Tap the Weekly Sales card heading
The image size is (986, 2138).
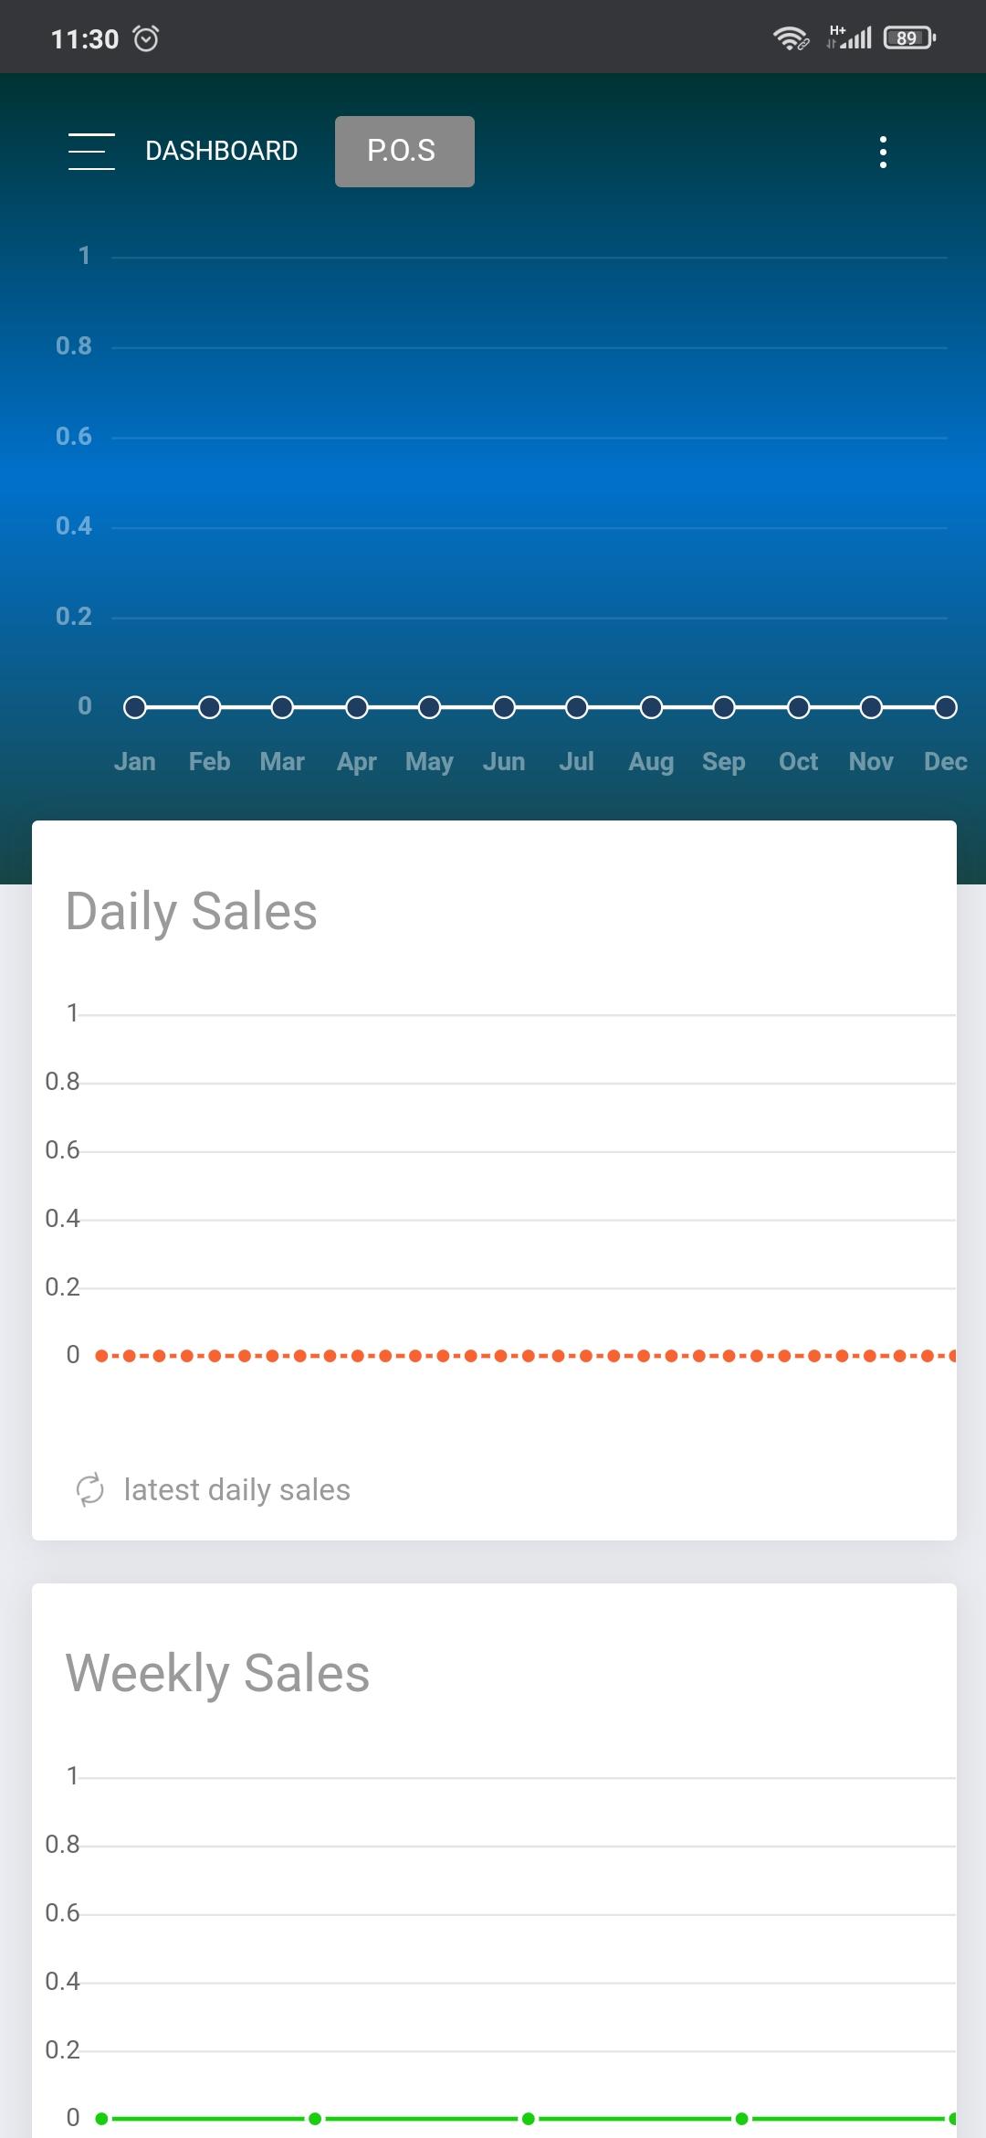(x=218, y=1674)
